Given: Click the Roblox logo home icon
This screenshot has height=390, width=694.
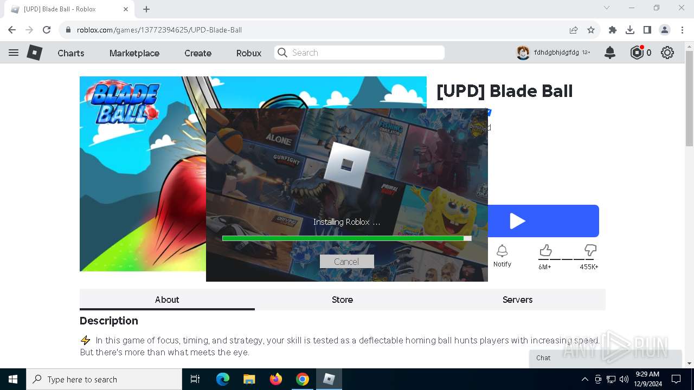Looking at the screenshot, I should click(35, 53).
